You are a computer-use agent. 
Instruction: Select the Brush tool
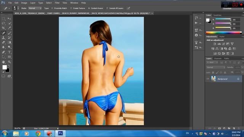point(9,33)
